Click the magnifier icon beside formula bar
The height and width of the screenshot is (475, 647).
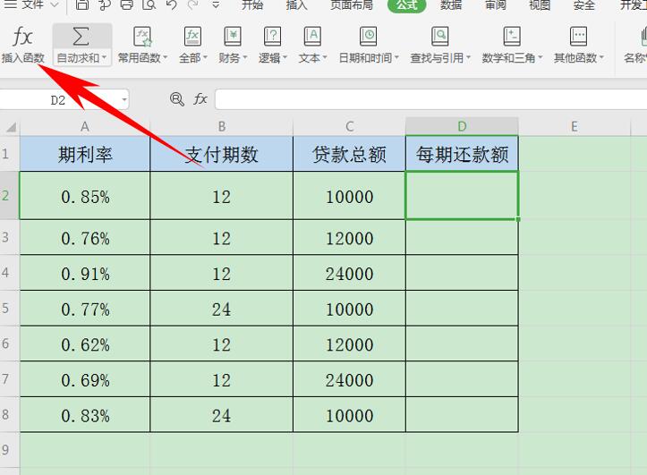pos(177,99)
